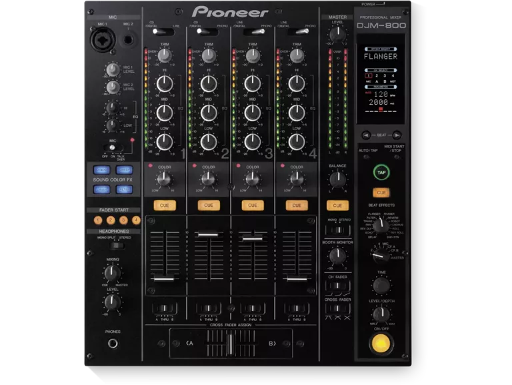Click the upper-left Sound Color FX button
This screenshot has height=385, width=512.
102,169
